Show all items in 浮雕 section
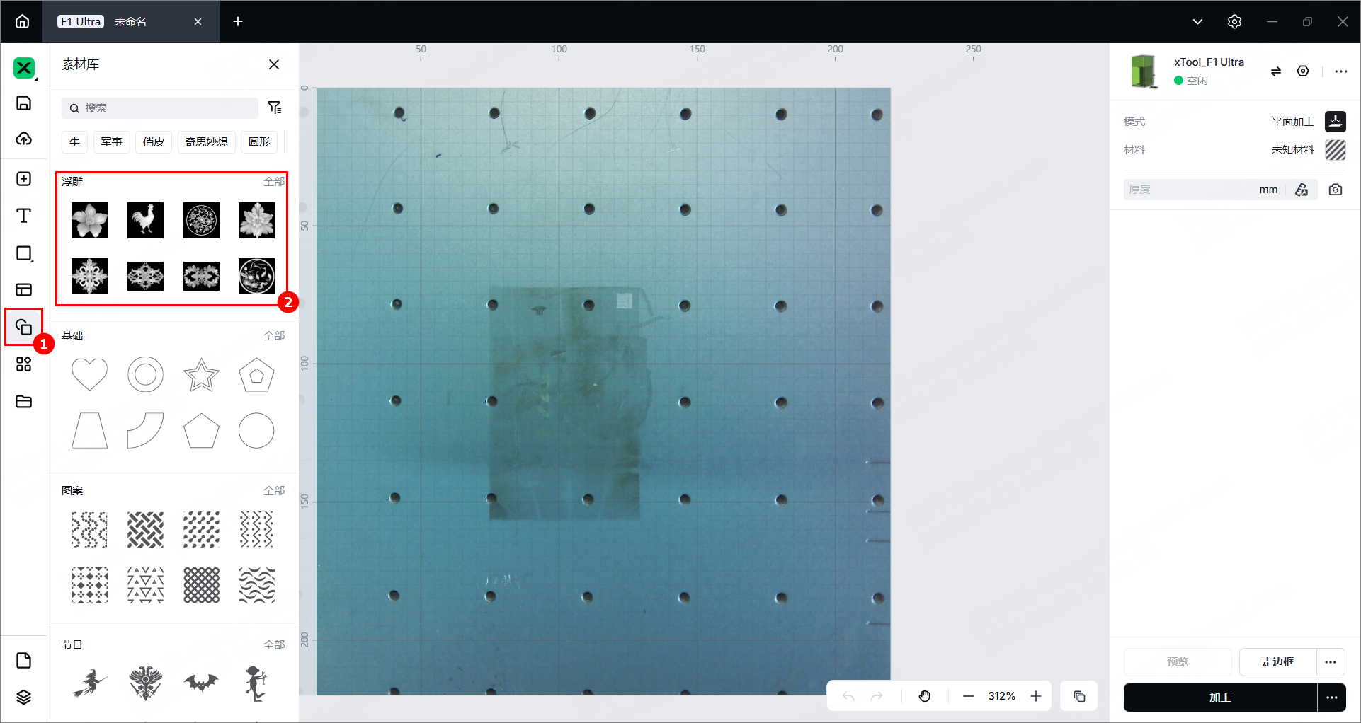The image size is (1361, 723). (274, 182)
